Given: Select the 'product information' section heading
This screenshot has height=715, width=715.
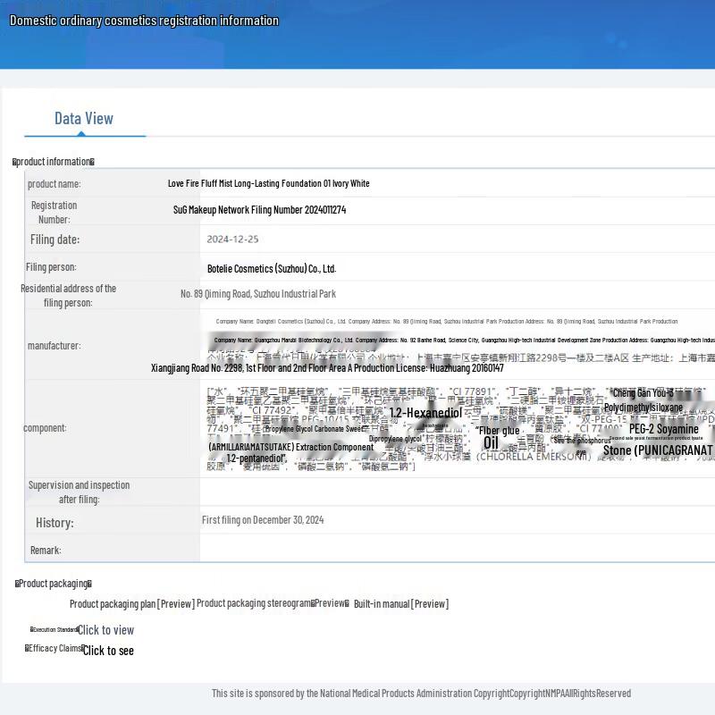Looking at the screenshot, I should (54, 162).
